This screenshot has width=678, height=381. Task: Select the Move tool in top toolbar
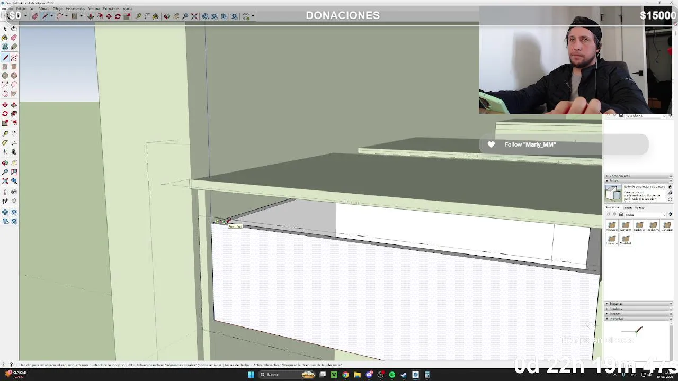tap(109, 16)
